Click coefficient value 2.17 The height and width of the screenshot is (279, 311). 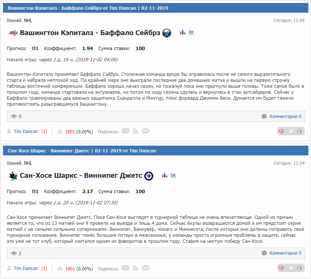click(x=88, y=192)
